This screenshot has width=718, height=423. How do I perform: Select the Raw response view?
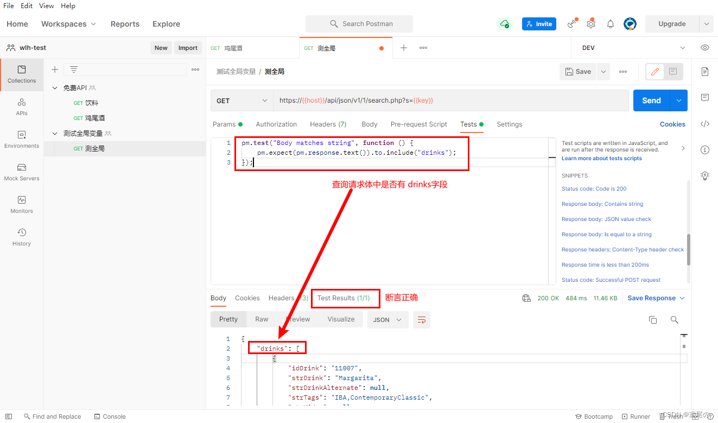[262, 319]
